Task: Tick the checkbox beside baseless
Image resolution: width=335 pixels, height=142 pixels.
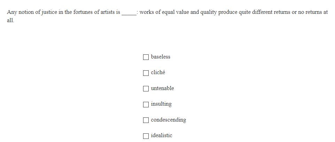Action: tap(146, 57)
